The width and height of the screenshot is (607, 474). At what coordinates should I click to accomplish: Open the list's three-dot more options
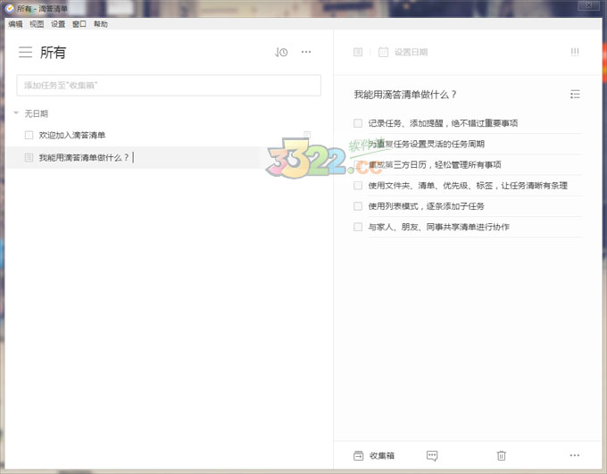(x=306, y=52)
